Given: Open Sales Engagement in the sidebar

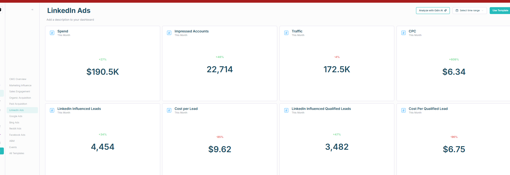Looking at the screenshot, I should (x=20, y=91).
